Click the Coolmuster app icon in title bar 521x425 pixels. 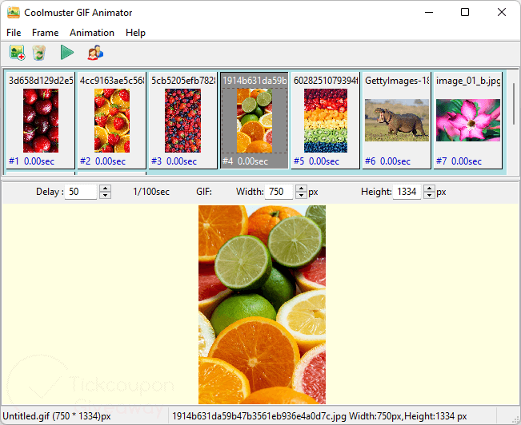(x=13, y=13)
